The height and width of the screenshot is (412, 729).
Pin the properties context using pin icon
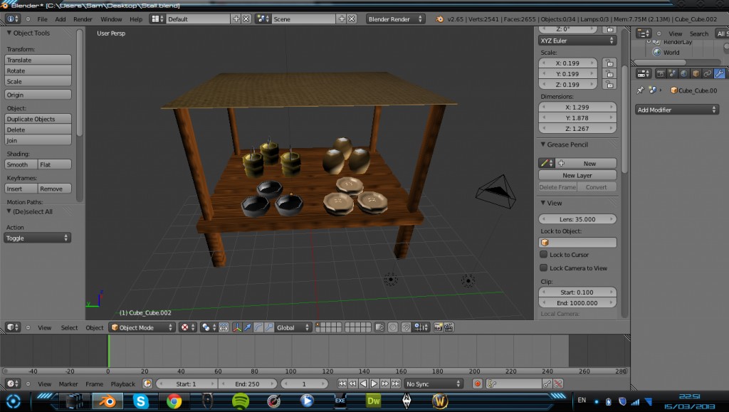pyautogui.click(x=641, y=90)
